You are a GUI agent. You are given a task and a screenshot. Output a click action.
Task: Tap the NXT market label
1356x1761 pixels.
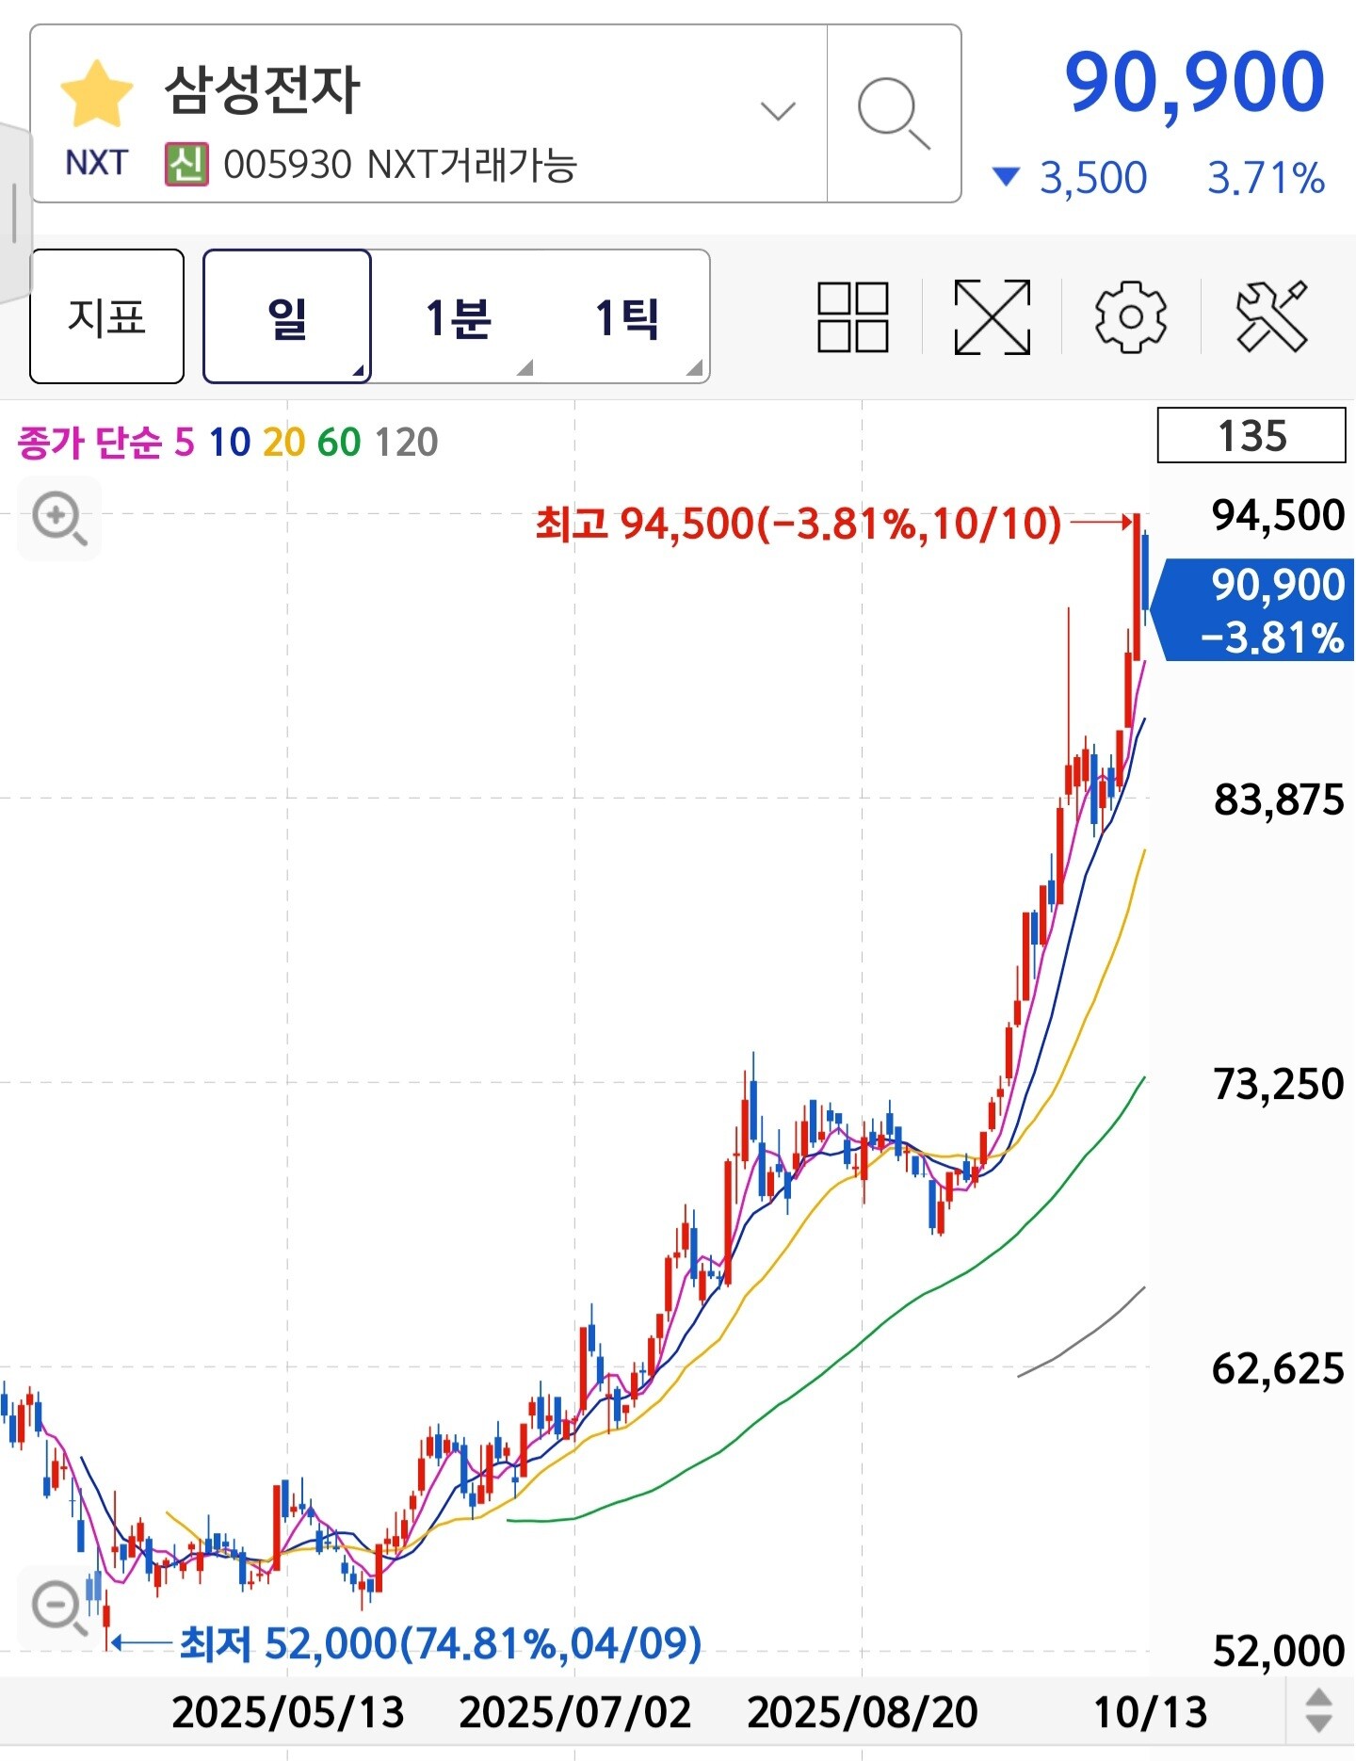[96, 163]
